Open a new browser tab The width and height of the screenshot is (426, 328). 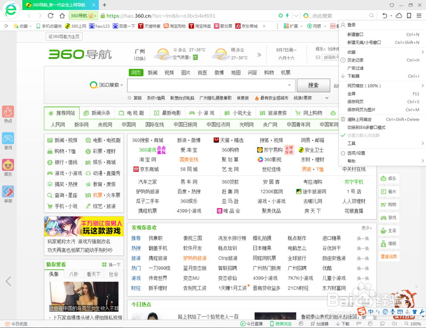click(104, 5)
